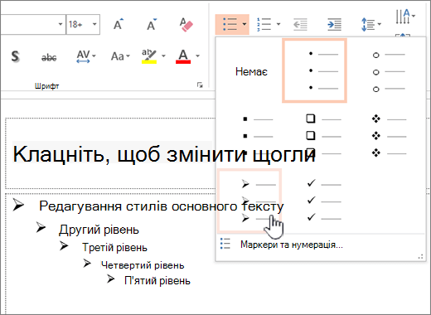Click the Decrease Font Size icon
The image size is (431, 315).
click(152, 24)
